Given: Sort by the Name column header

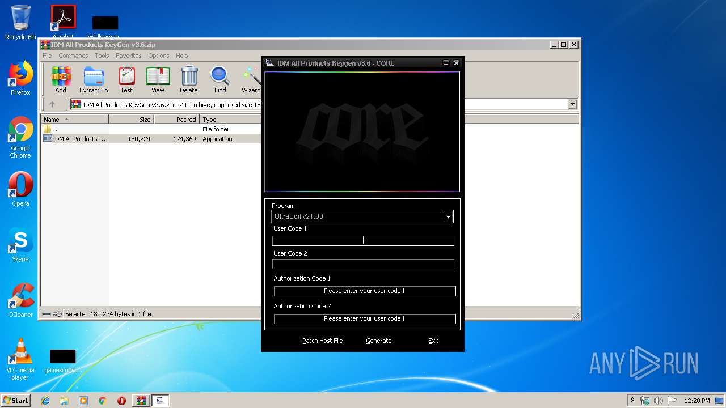Looking at the screenshot, I should point(75,120).
